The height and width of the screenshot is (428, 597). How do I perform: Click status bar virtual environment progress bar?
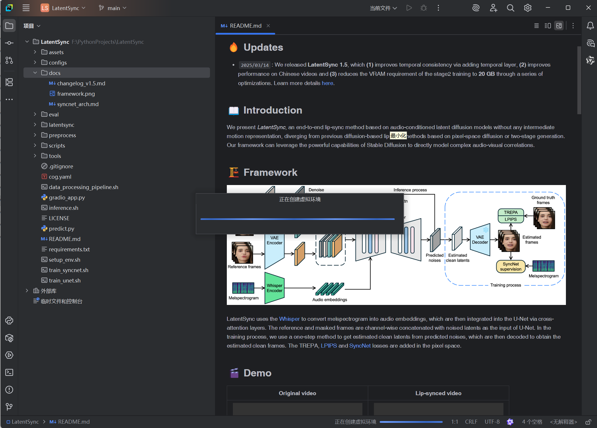(411, 422)
